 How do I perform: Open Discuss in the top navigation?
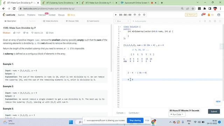61,15
